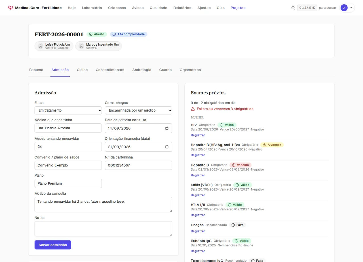Click Registrar under Hepatite C

pyautogui.click(x=198, y=175)
